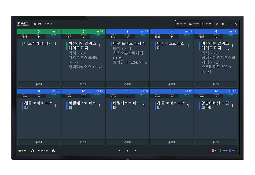Open the 주문현황 order status view
This screenshot has width=255, height=175.
[194, 24]
